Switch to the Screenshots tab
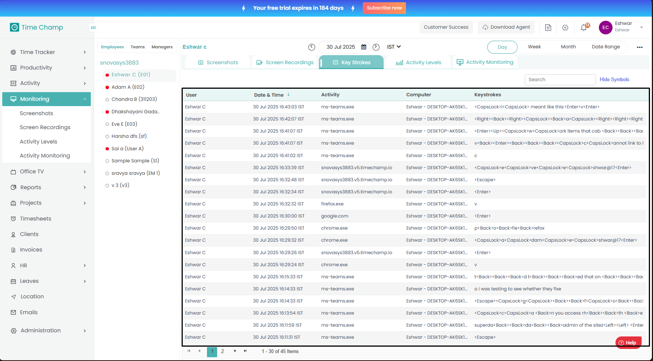The width and height of the screenshot is (653, 361). tap(218, 63)
